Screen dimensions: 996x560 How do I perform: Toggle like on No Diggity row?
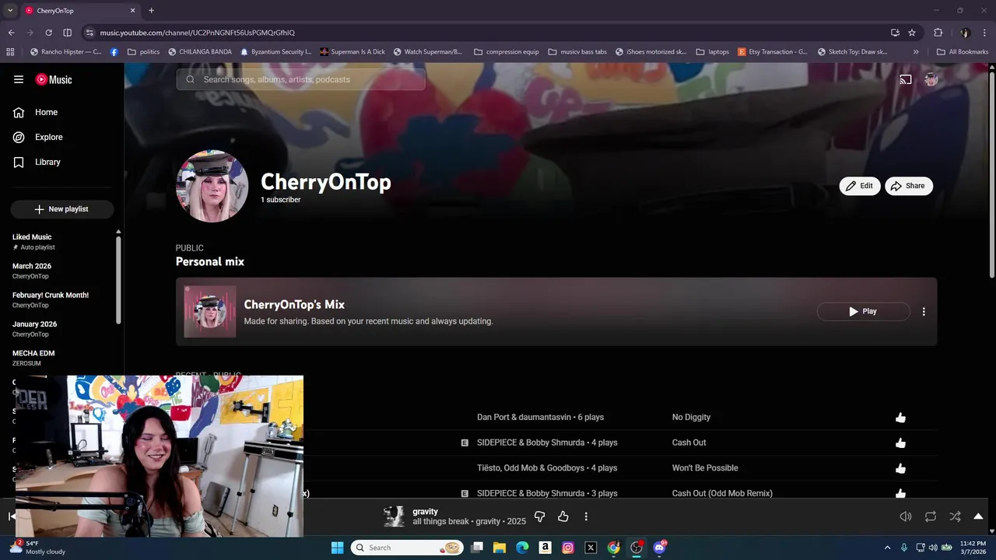(x=900, y=418)
